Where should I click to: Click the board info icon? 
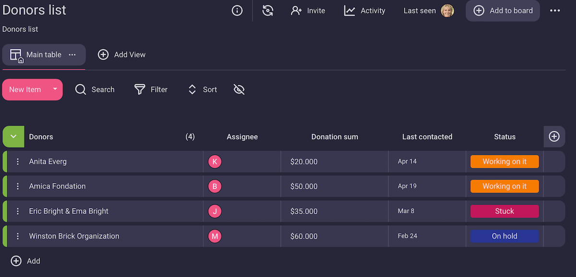point(237,11)
